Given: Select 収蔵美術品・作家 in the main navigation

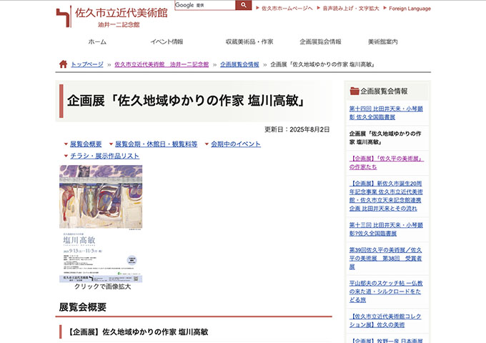Looking at the screenshot, I should 244,41.
